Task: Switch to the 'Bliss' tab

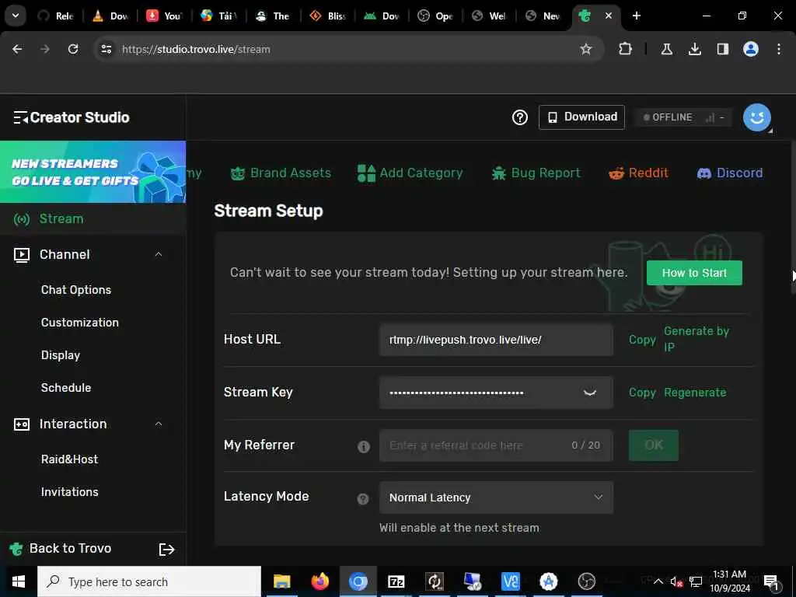Action: (x=327, y=16)
